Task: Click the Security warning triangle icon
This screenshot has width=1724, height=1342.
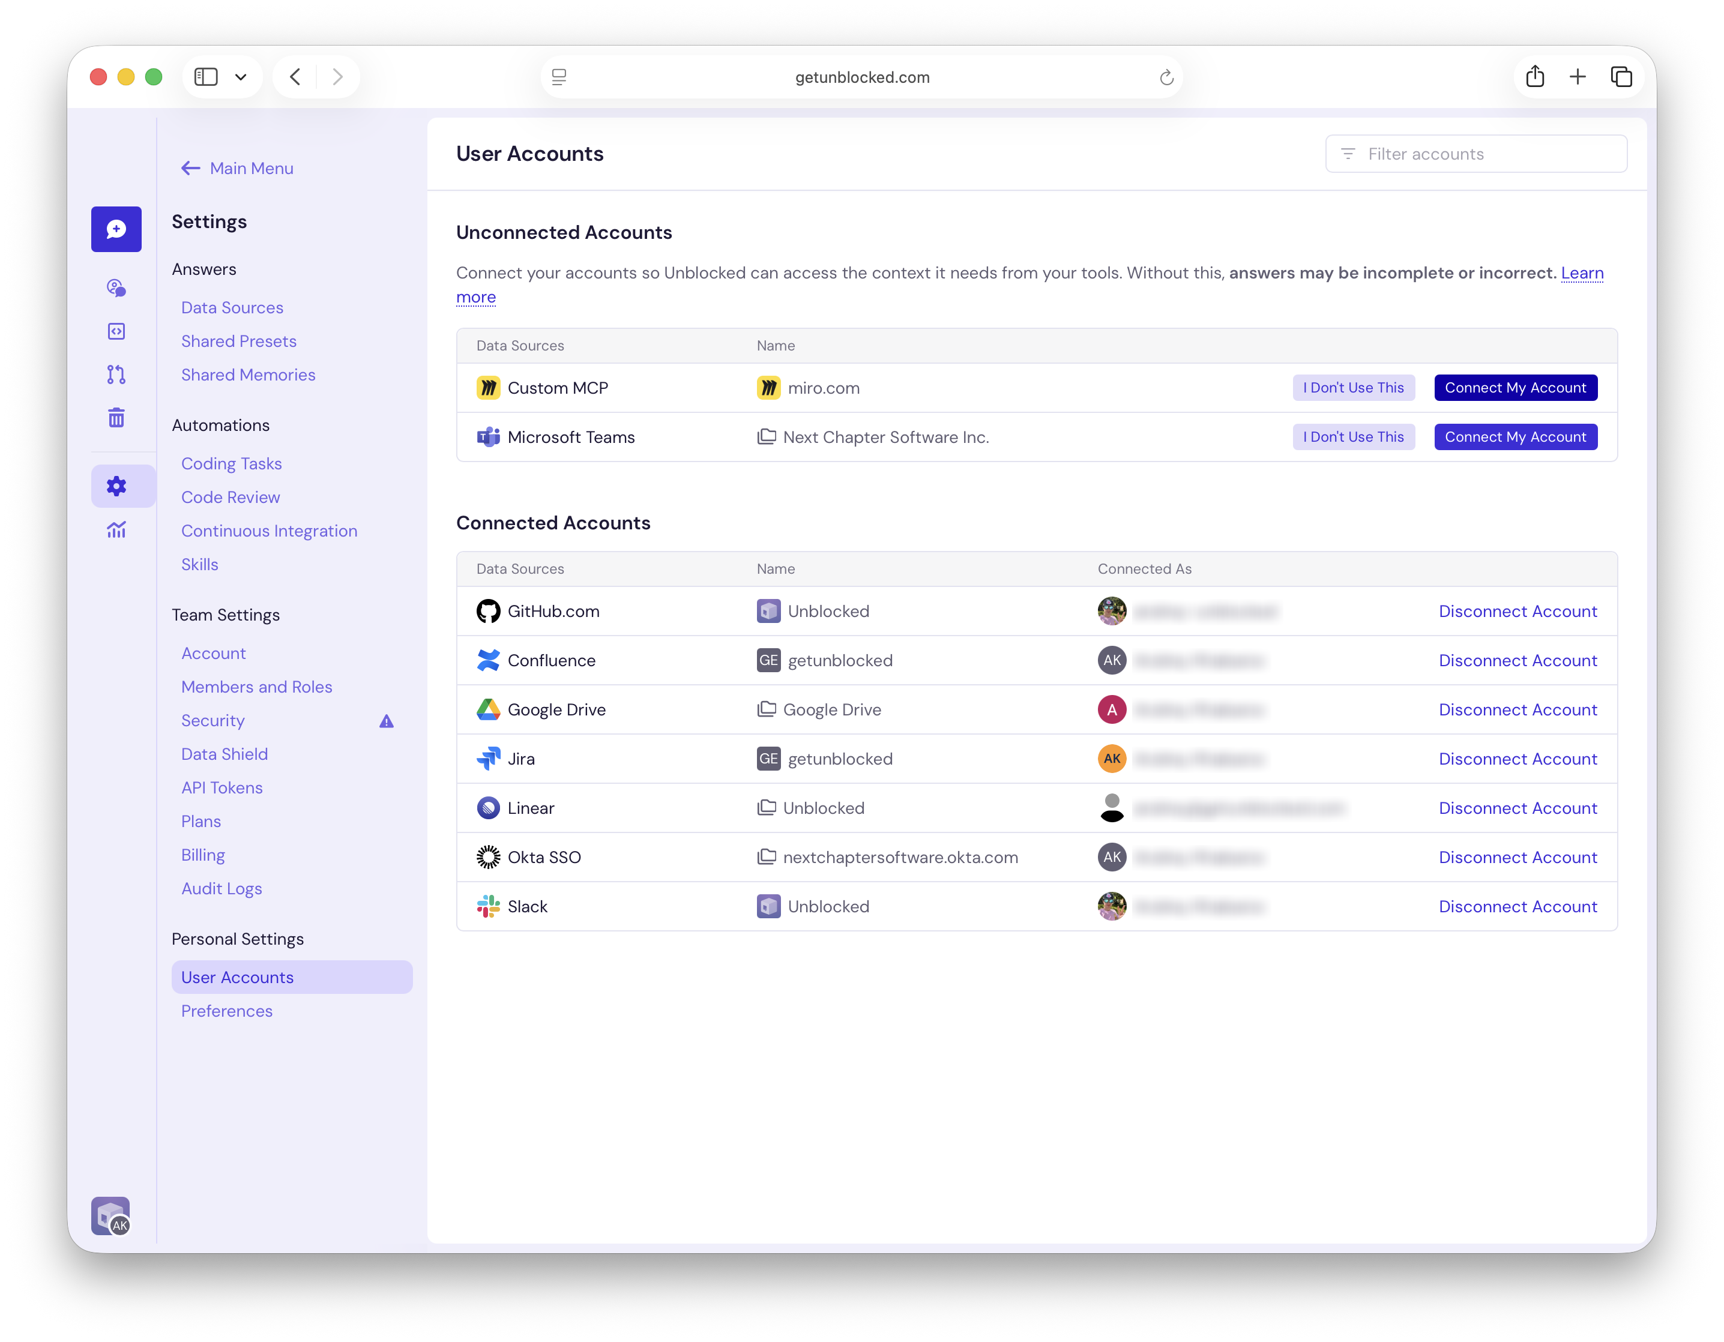Action: 386,721
